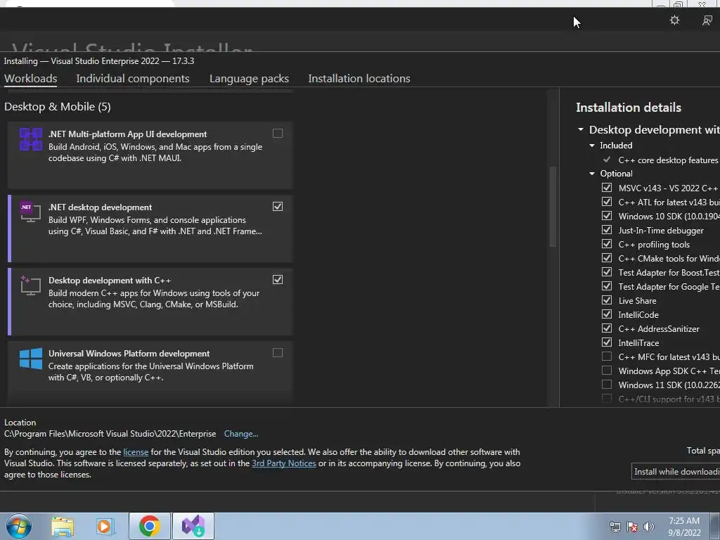Collapse the Included components section
The height and width of the screenshot is (540, 720).
(x=592, y=145)
